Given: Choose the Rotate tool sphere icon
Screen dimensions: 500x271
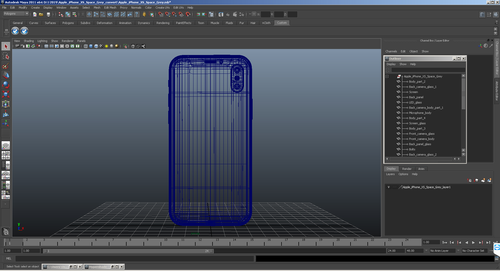Looking at the screenshot, I should tap(6, 85).
